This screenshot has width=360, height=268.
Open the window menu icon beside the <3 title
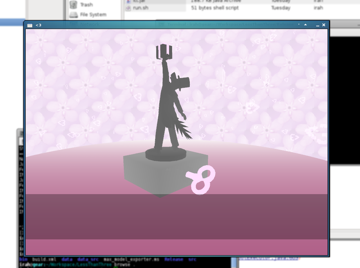[x=30, y=25]
